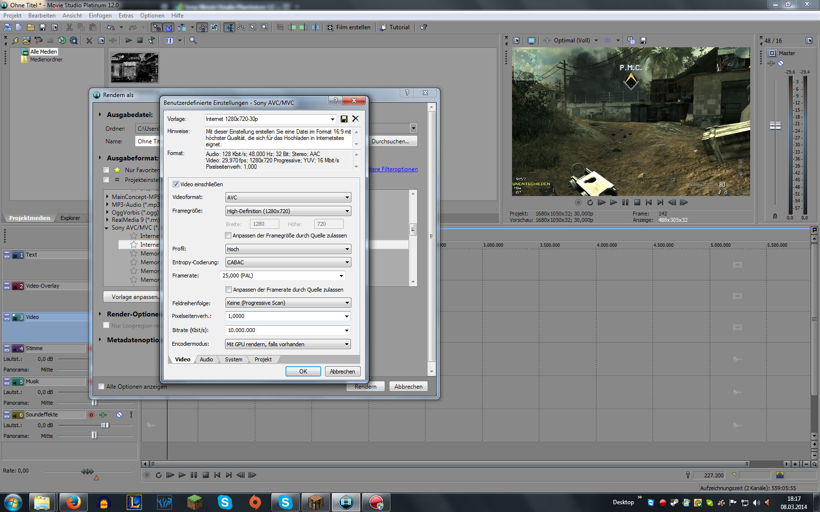Open the Encodiermodus dropdown
The width and height of the screenshot is (820, 512).
(288, 344)
